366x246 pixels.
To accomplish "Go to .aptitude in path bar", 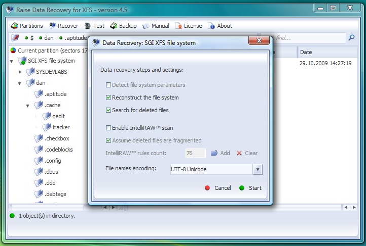I will point(76,38).
